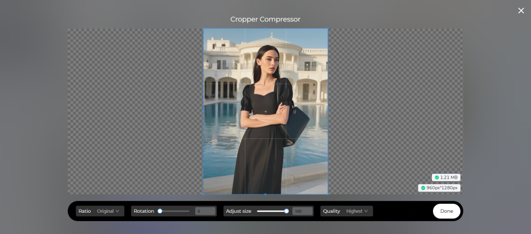The height and width of the screenshot is (234, 531).
Task: Click the top-left crop corner handle
Action: [203, 28]
